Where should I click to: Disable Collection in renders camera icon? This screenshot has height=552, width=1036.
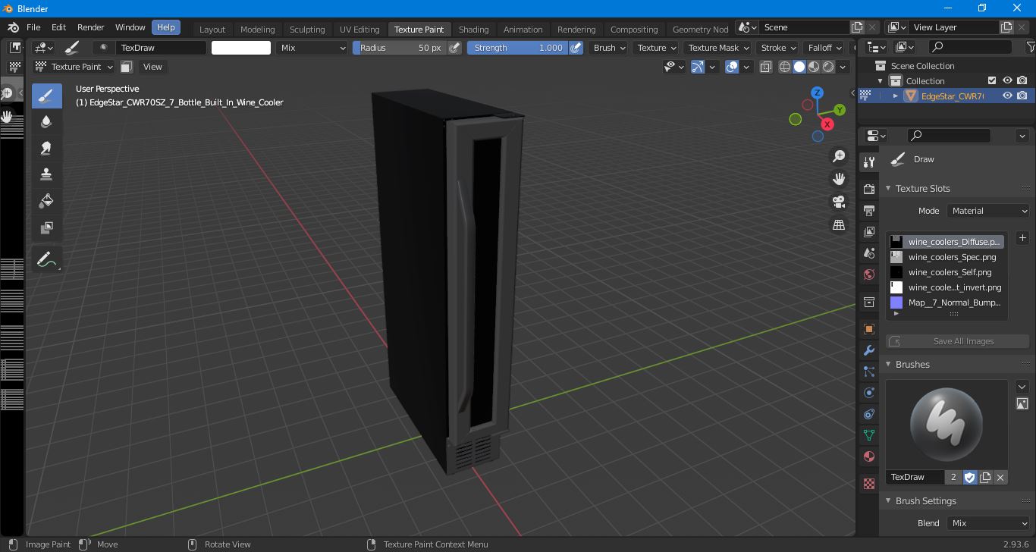[x=1022, y=80]
